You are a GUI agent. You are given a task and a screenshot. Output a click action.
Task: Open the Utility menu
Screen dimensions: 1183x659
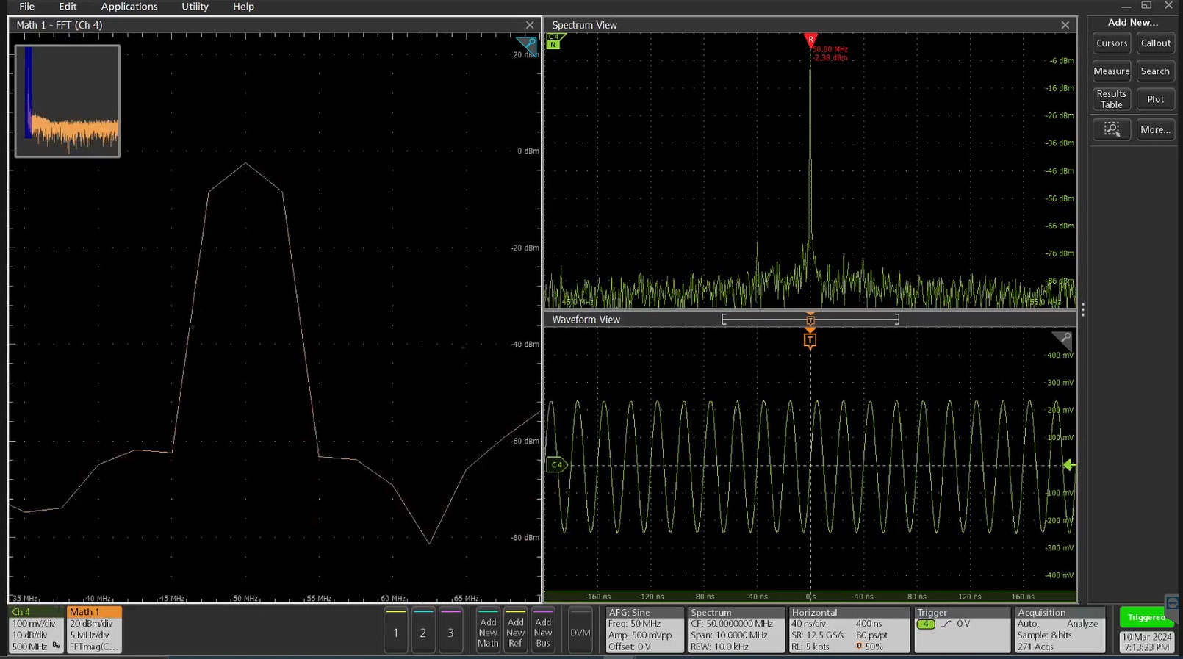tap(195, 7)
